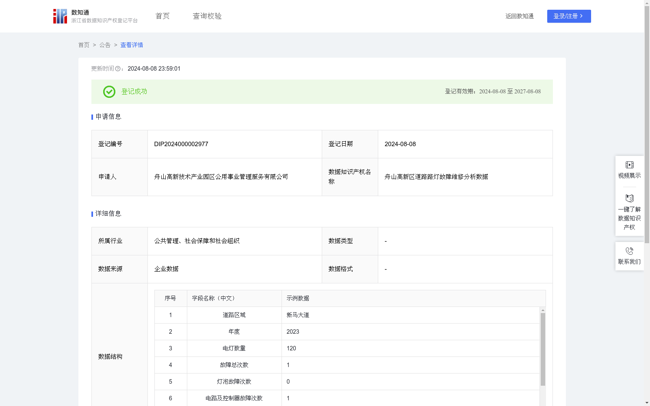
Task: Click the 故障总次数 field cell
Action: (234, 365)
